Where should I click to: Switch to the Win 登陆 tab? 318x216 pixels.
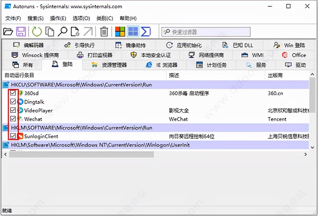(289, 45)
